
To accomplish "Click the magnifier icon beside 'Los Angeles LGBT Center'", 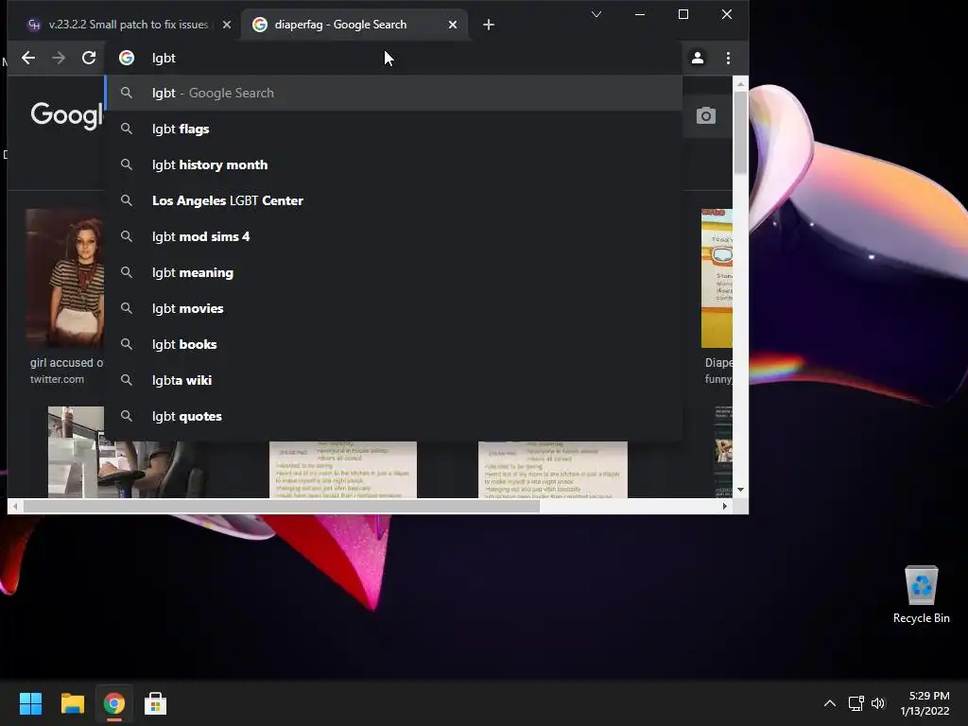I will point(127,200).
